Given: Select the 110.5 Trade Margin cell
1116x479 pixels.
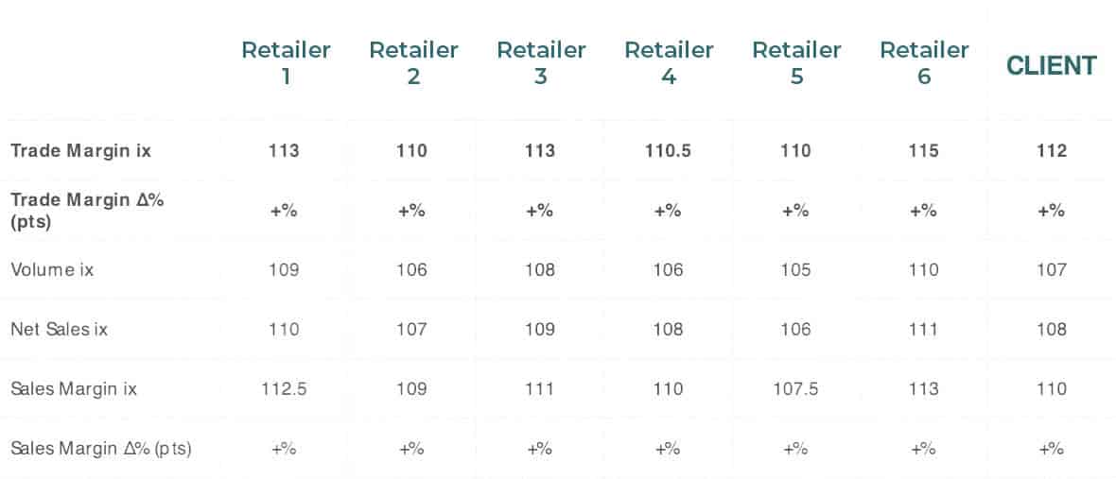Looking at the screenshot, I should (668, 150).
